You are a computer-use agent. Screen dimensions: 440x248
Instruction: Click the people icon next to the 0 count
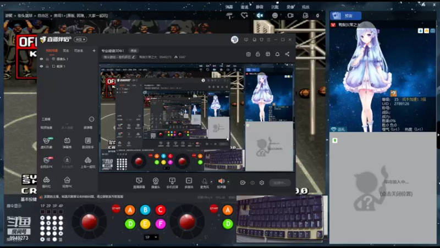(x=305, y=15)
